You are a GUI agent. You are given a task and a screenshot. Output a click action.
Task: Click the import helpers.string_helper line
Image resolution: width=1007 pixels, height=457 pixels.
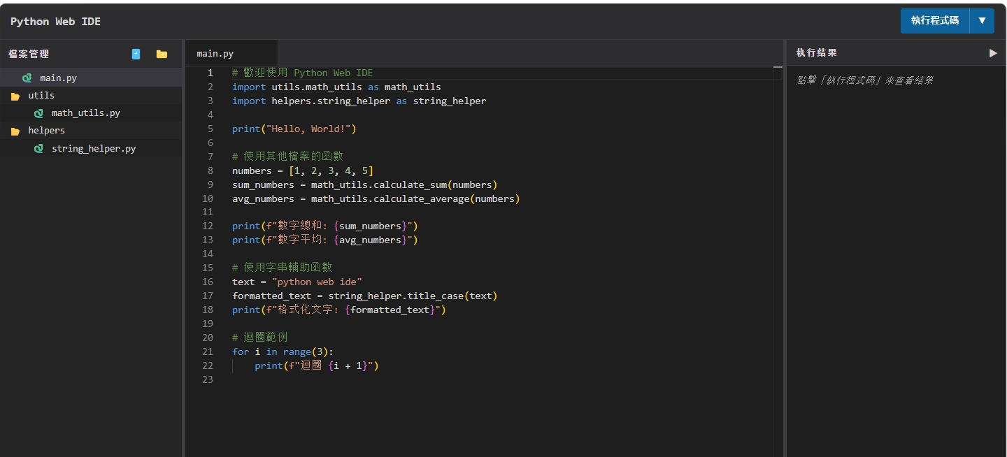coord(359,101)
